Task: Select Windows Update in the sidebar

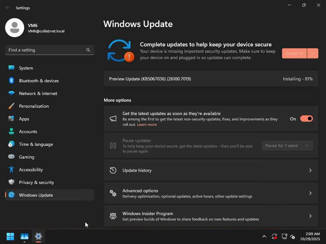Action: [x=50, y=195]
